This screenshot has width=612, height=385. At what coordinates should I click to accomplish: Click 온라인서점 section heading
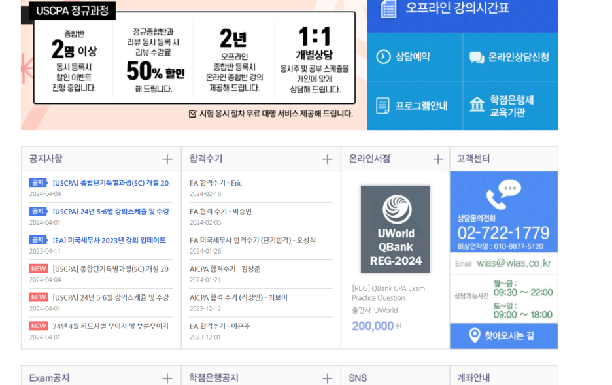coord(369,159)
